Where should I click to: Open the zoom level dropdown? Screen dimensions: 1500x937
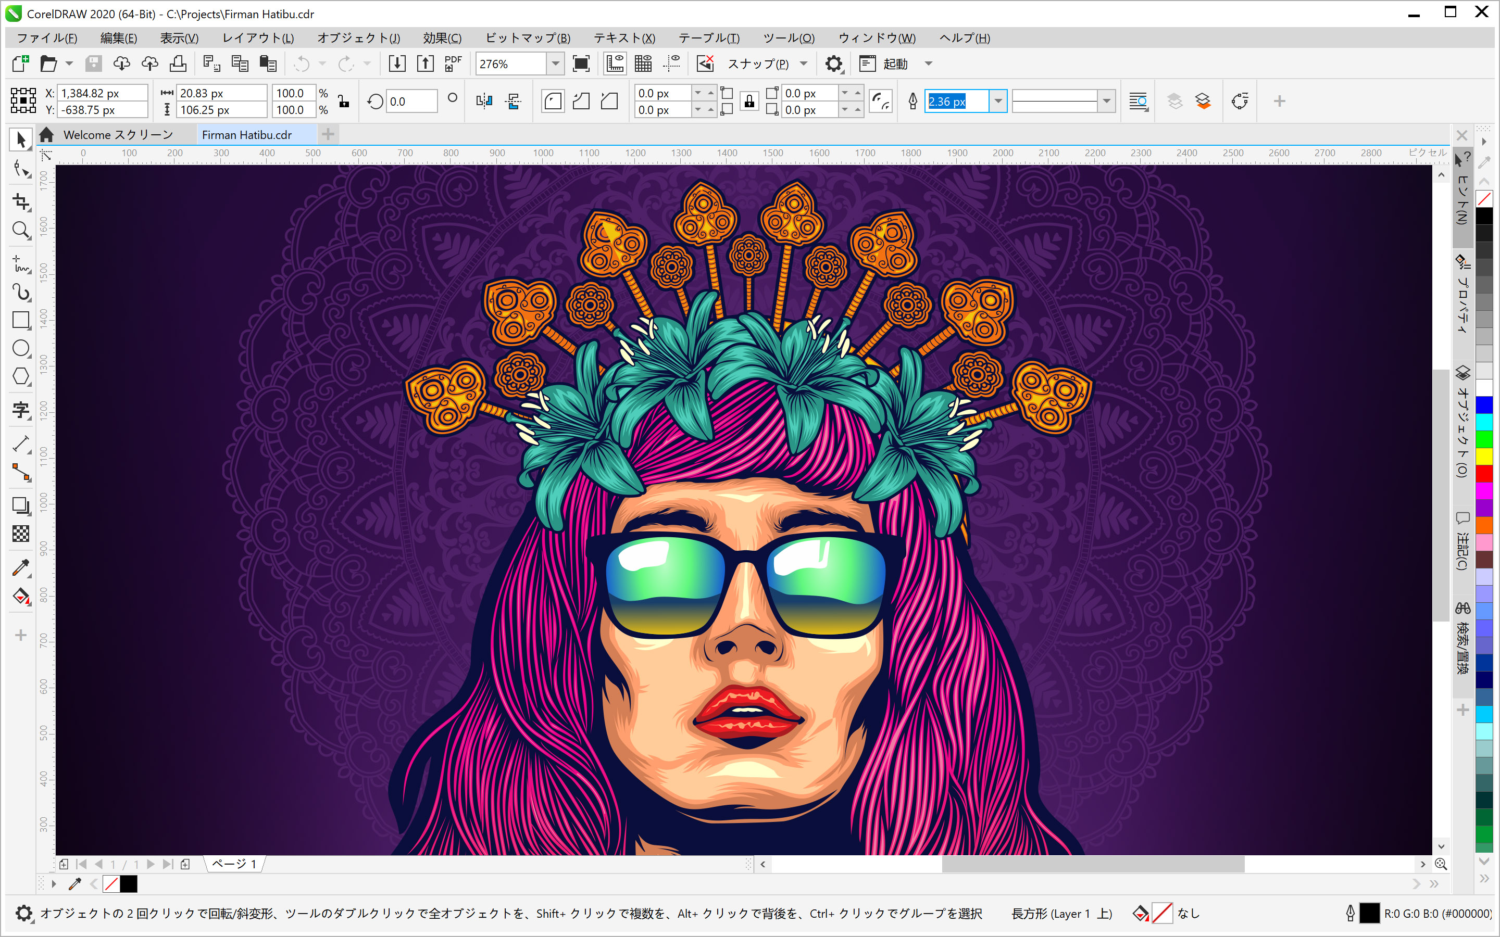[555, 64]
